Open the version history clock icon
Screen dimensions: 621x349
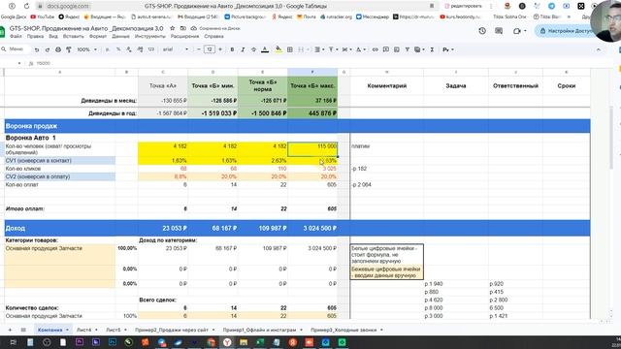pos(482,31)
